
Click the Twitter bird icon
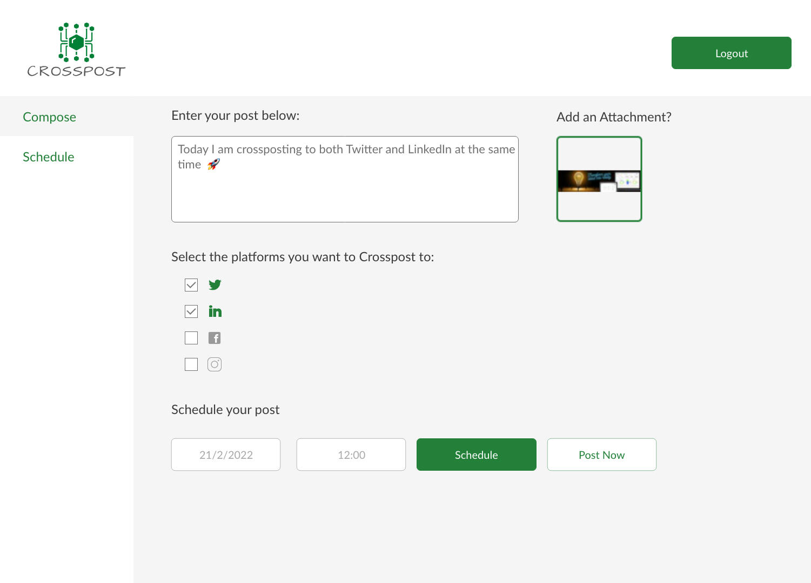[215, 284]
